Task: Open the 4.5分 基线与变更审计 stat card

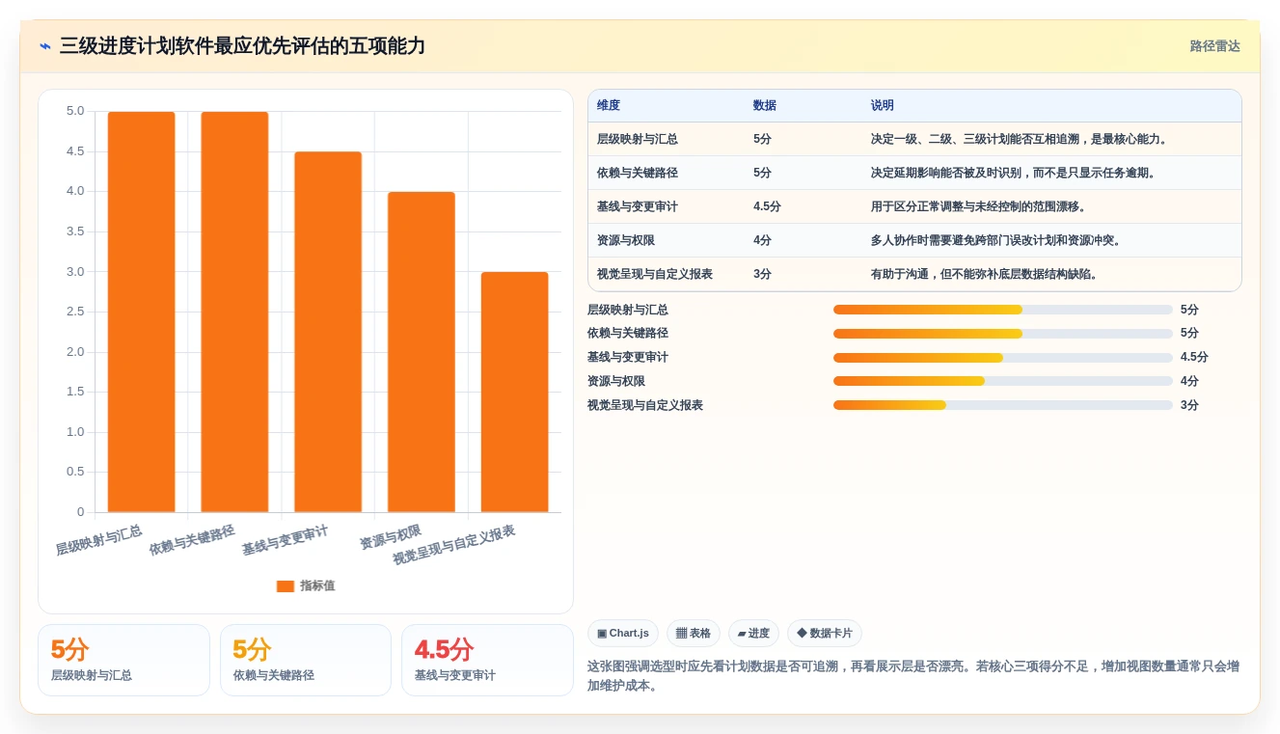Action: click(487, 660)
